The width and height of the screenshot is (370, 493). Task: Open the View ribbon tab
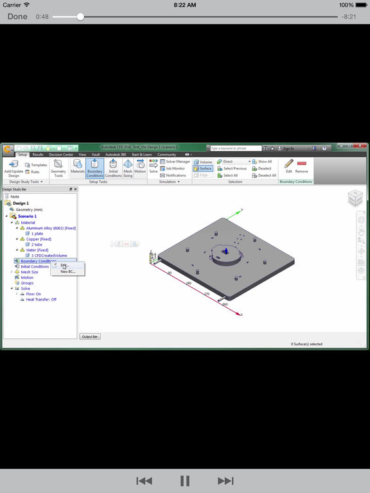pos(82,154)
